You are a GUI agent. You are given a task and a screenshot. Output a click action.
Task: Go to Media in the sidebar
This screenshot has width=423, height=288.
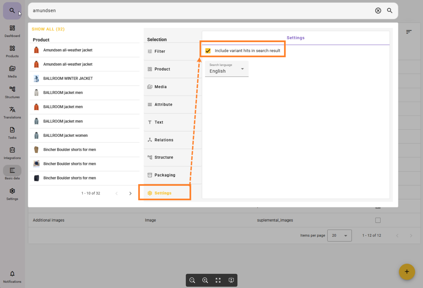point(12,71)
